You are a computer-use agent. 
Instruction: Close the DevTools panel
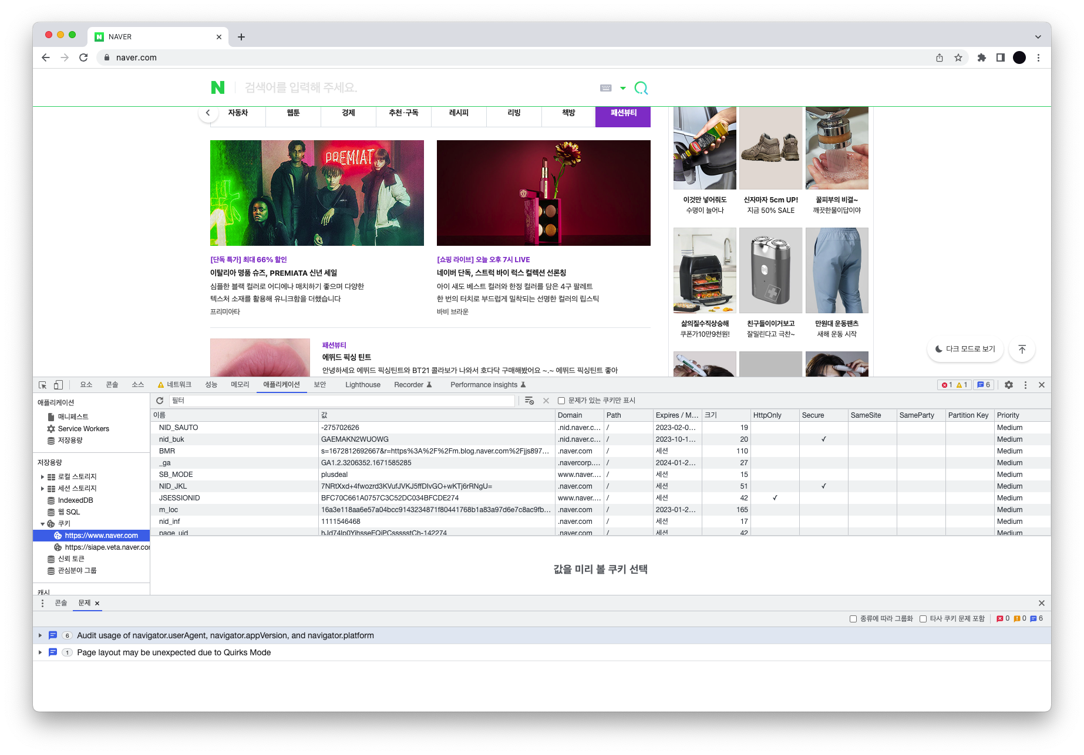(x=1042, y=385)
